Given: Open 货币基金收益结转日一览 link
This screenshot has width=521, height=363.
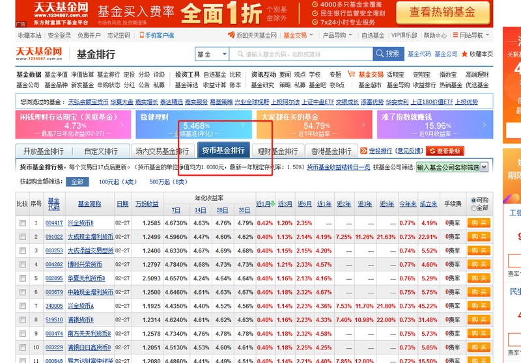Looking at the screenshot, I should click(x=338, y=167).
